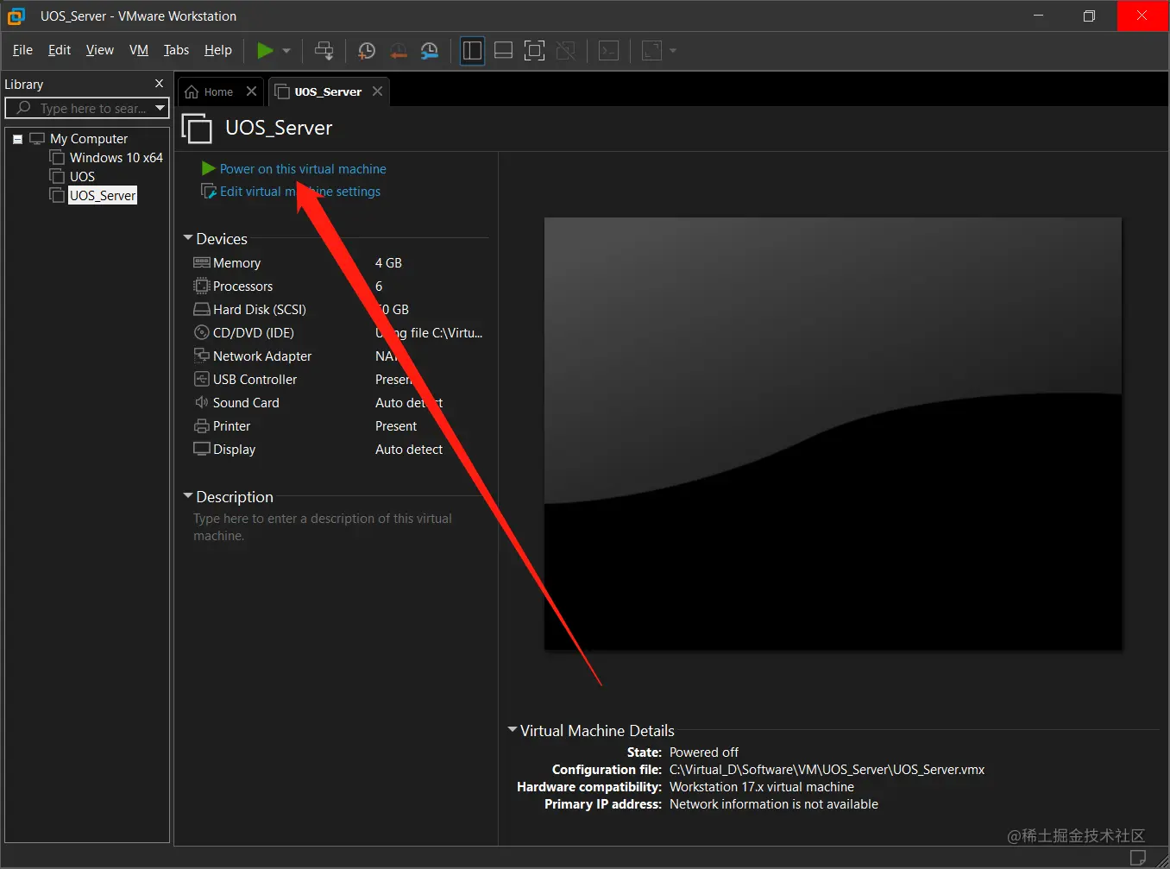Screen dimensions: 1170x869
Task: Close the Library panel
Action: tap(159, 84)
